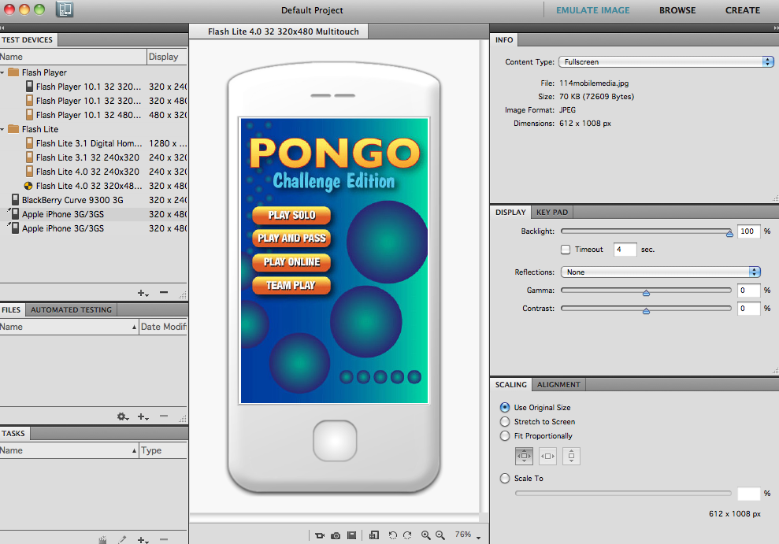Viewport: 779px width, 544px height.
Task: Select Stretch to Screen option
Action: [x=505, y=421]
